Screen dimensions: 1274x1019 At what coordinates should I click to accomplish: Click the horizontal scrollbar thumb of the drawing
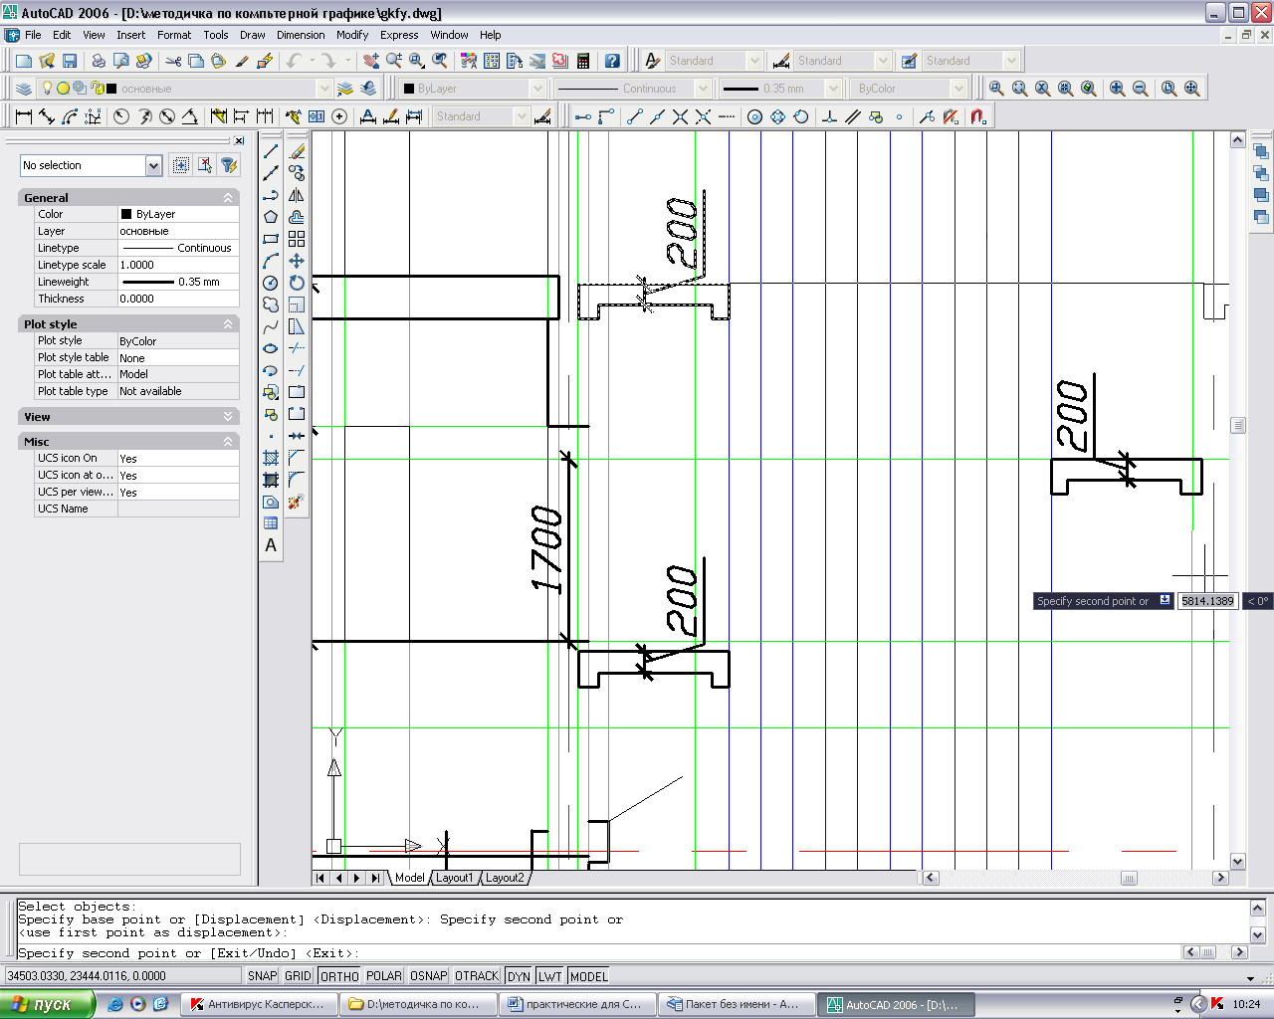(1129, 878)
